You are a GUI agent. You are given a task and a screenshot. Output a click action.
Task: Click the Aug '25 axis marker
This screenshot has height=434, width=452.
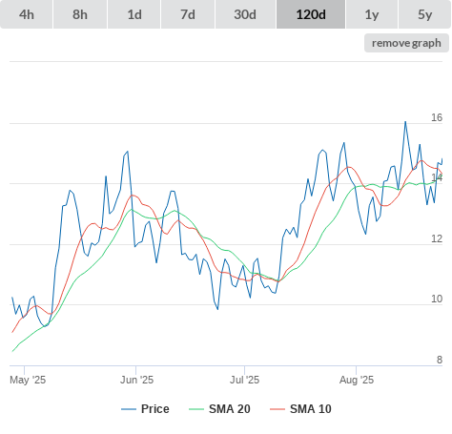click(357, 380)
